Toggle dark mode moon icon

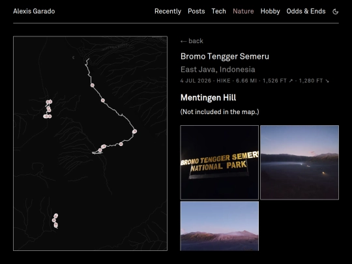point(335,12)
